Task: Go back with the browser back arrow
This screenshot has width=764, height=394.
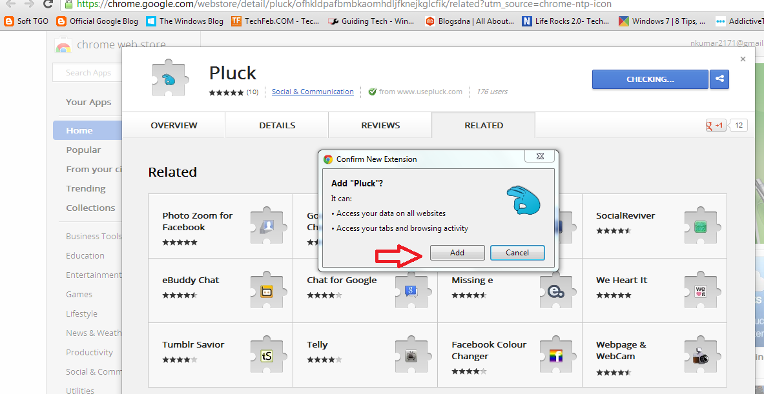Action: click(x=9, y=5)
